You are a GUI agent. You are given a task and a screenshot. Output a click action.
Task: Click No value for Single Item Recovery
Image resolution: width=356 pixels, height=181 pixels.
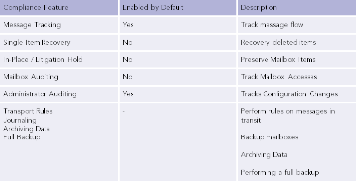pos(128,42)
